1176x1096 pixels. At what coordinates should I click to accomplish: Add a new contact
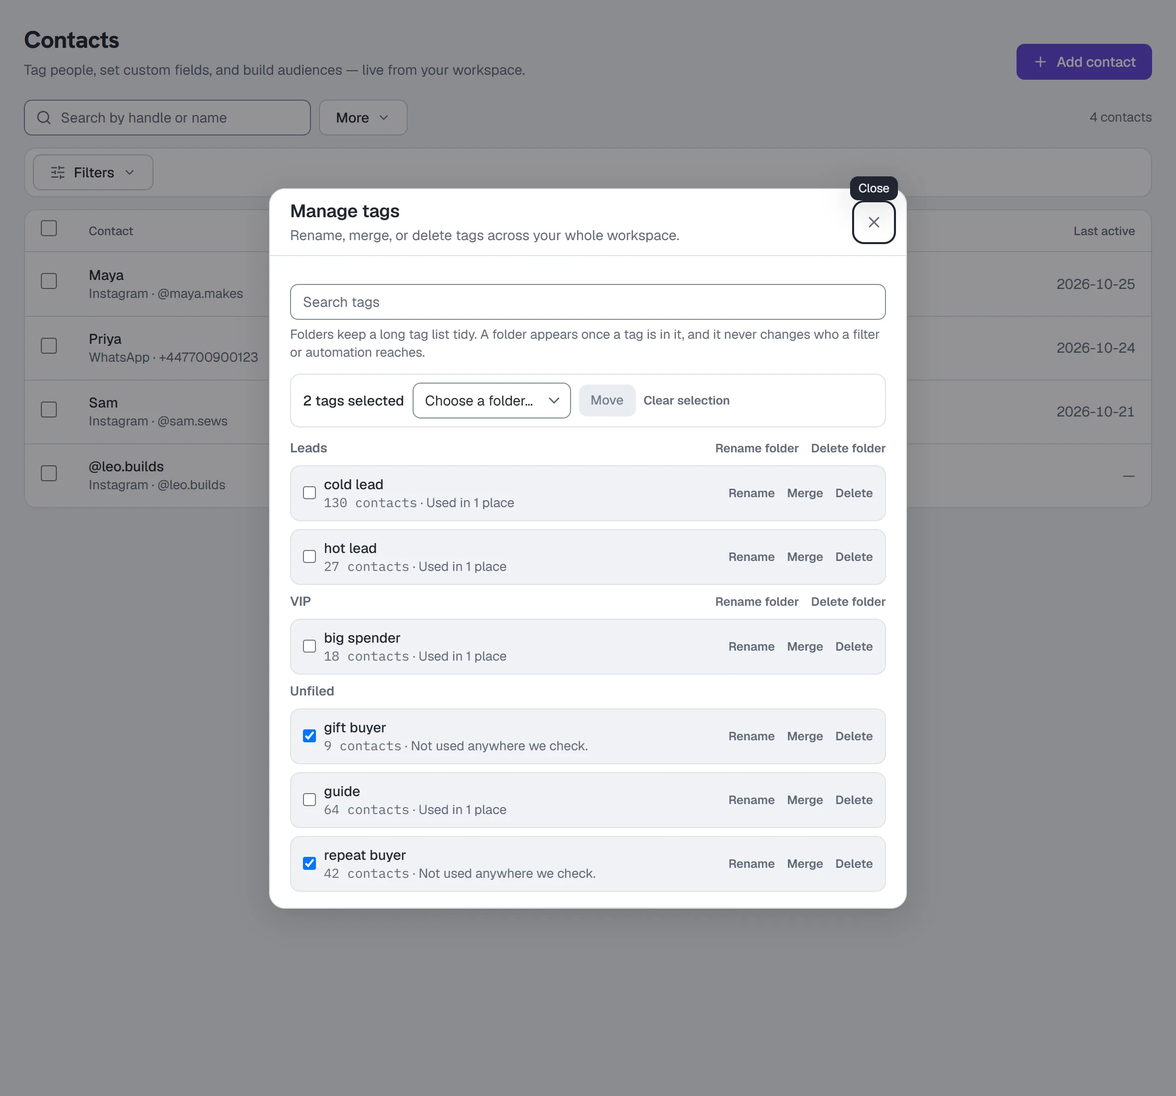pos(1083,62)
